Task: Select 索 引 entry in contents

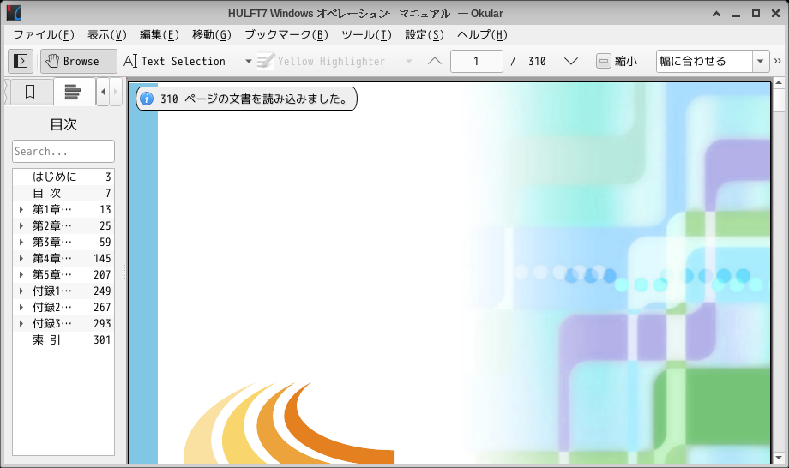Action: point(63,339)
